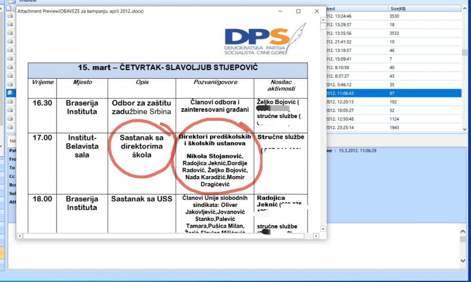Click the envelope icon in the bottom inbox row

pos(10,127)
